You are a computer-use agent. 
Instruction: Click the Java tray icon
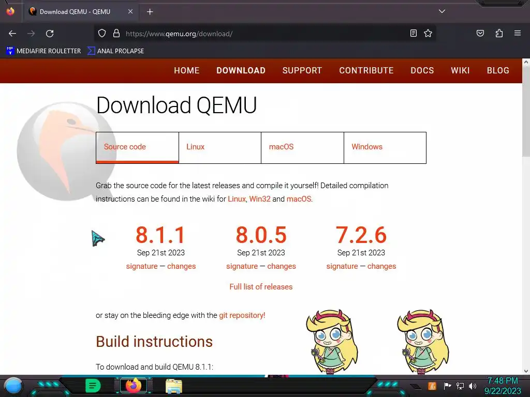pos(432,386)
